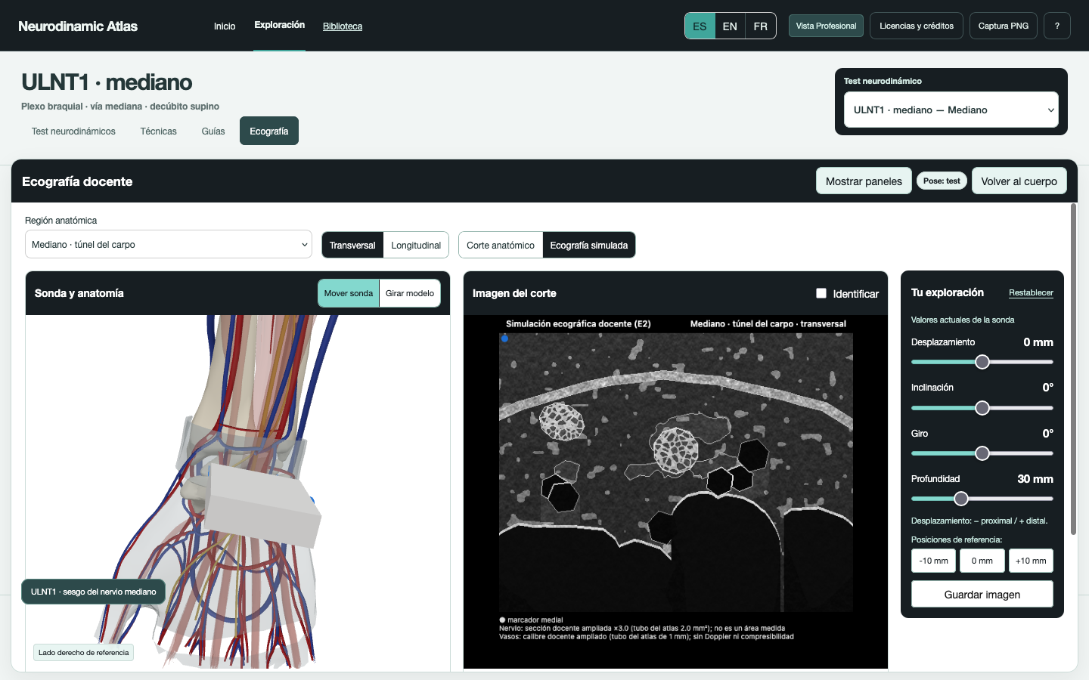The image size is (1089, 680).
Task: Switch to Ecografía simulada view
Action: point(589,245)
